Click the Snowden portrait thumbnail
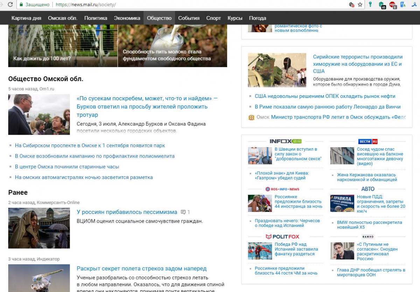 click(x=342, y=251)
